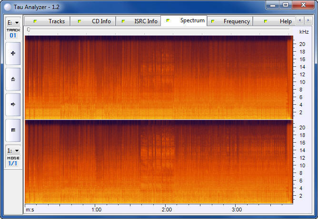Click the right arrow button in sidebar
Viewport: 318px width, 219px height.
(13, 104)
